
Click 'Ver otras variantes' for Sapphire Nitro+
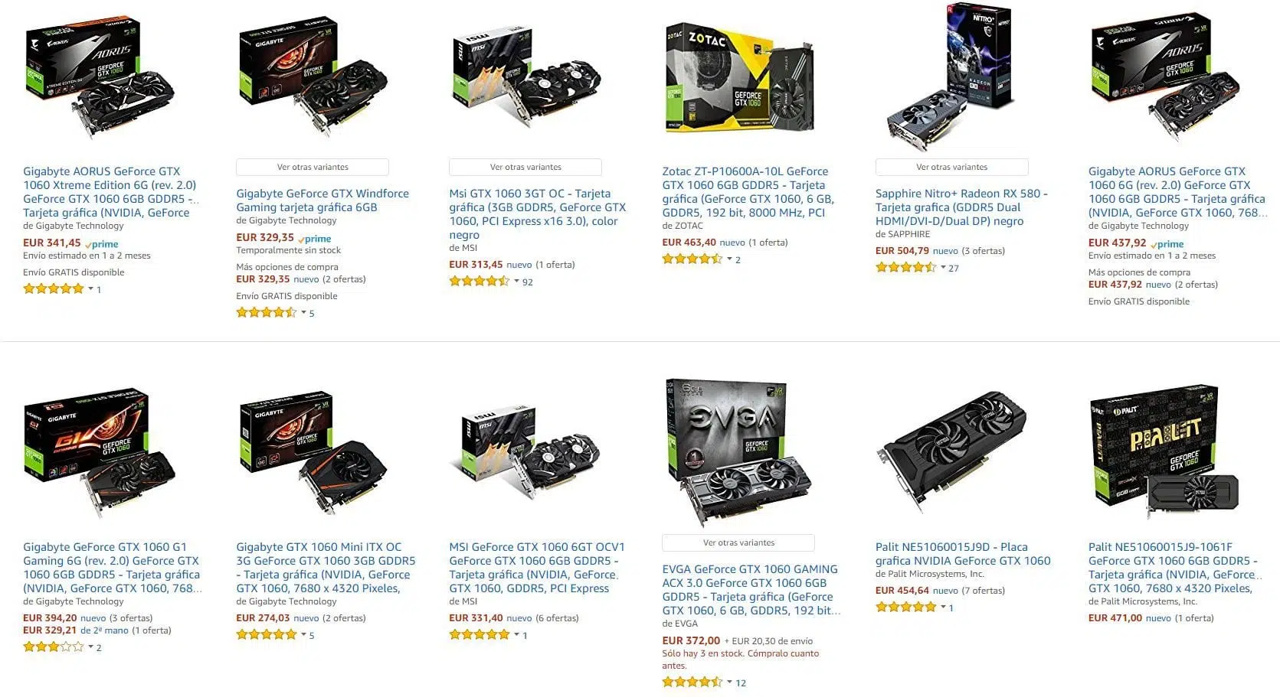tap(951, 167)
